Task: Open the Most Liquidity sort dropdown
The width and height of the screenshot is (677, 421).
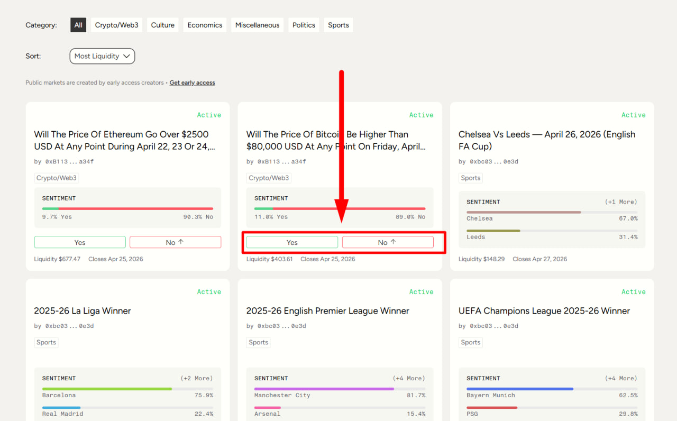Action: 102,56
